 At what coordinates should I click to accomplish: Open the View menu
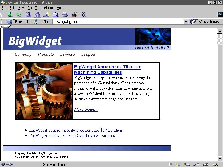(x=21, y=8)
